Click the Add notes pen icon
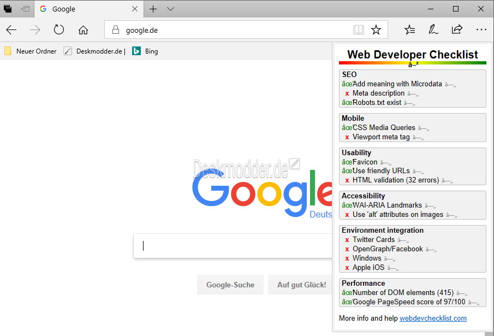 (x=433, y=30)
